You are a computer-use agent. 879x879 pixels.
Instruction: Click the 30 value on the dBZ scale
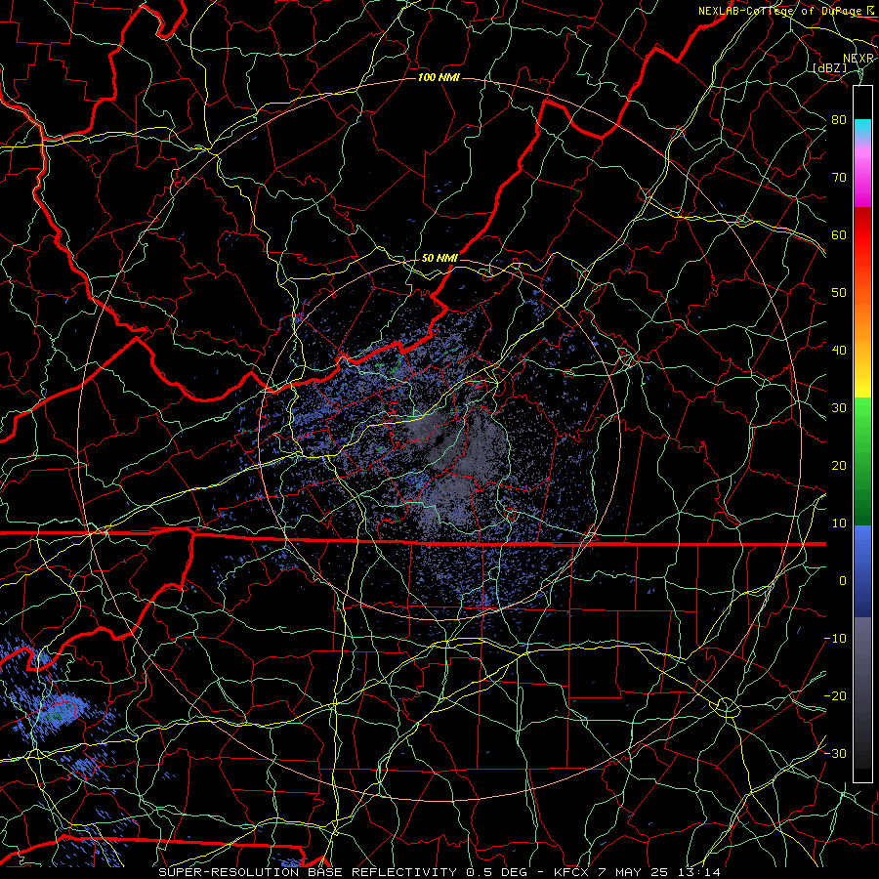(839, 408)
